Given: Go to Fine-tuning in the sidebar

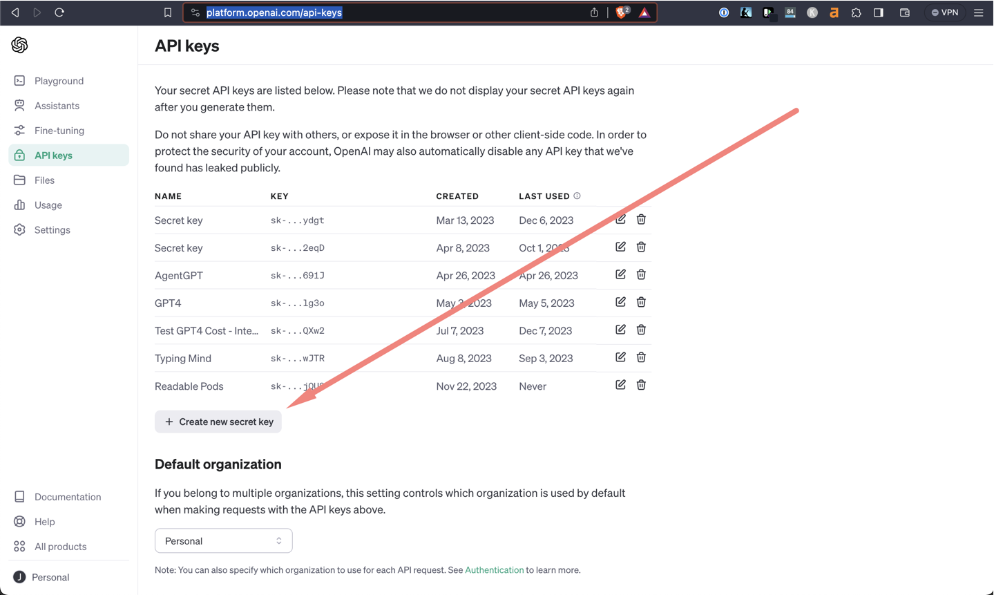Looking at the screenshot, I should [x=68, y=131].
